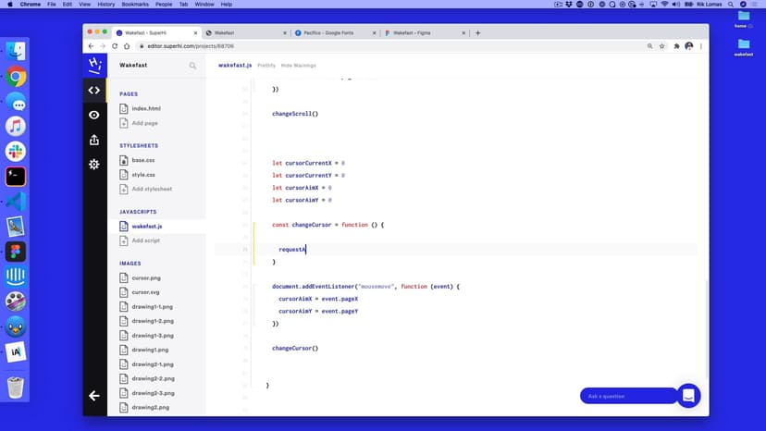766x431 pixels.
Task: Open the code editor view icon
Action: click(93, 90)
